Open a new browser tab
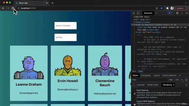 [52, 3]
